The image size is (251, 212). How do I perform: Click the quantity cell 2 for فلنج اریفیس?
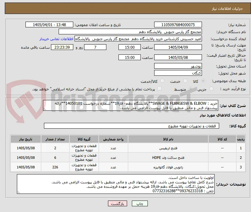(55, 148)
